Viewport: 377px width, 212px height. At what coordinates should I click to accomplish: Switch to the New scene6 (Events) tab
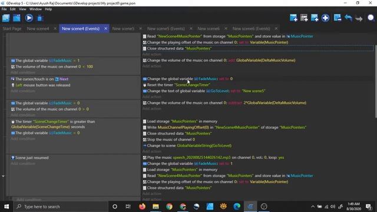[252, 29]
